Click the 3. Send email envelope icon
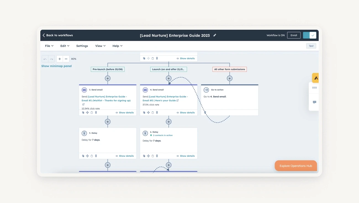Viewport: 359px width, 203px height. coord(84,90)
